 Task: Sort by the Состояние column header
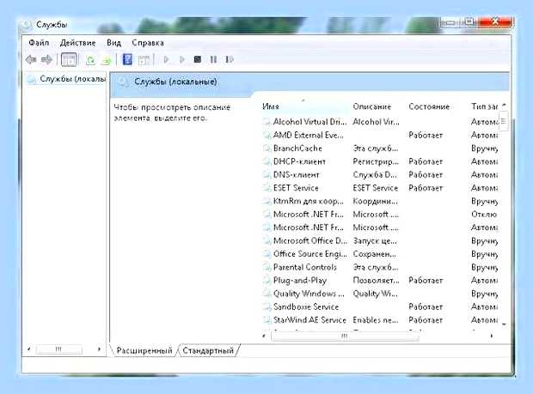pos(429,106)
